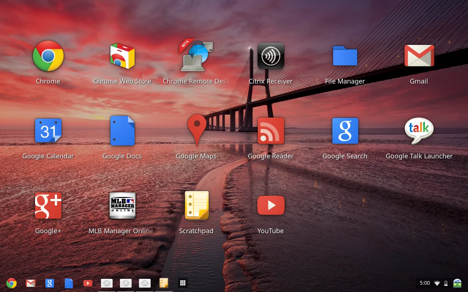Image resolution: width=468 pixels, height=292 pixels.
Task: Open the Google Talk Launcher app
Action: pos(419,131)
